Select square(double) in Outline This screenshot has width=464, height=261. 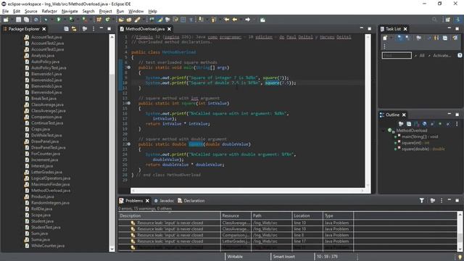(x=423, y=149)
